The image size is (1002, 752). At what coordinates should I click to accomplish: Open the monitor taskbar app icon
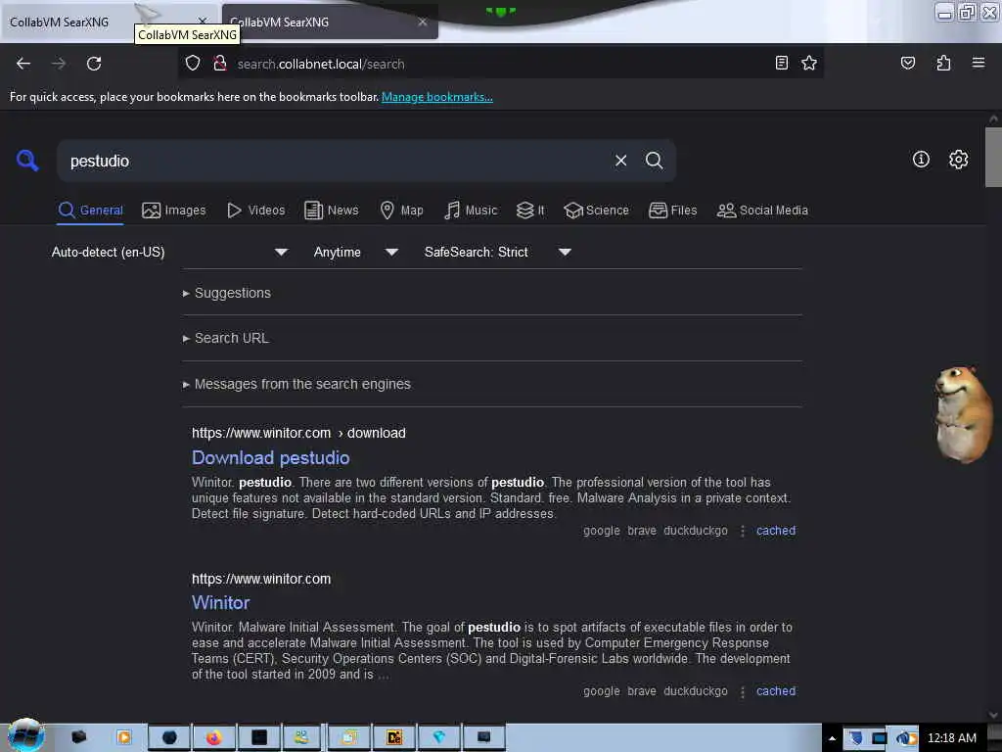pos(483,738)
